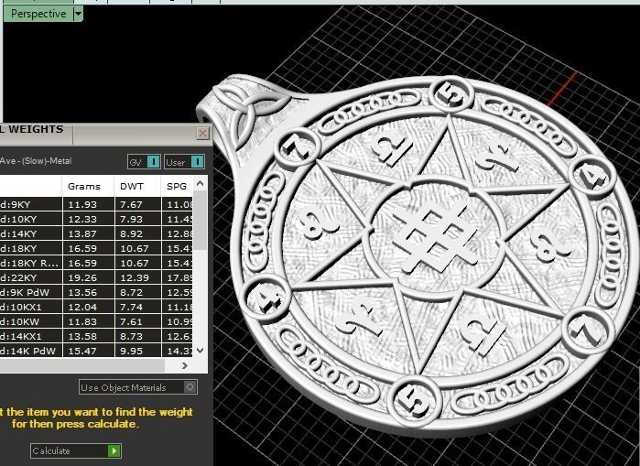Click the 9.95 DWT value

tap(132, 351)
